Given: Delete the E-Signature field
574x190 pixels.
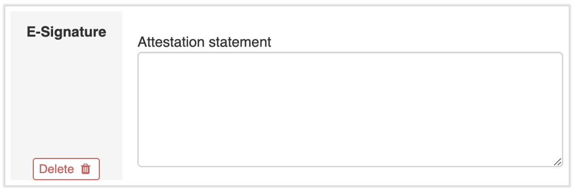Looking at the screenshot, I should tap(66, 169).
